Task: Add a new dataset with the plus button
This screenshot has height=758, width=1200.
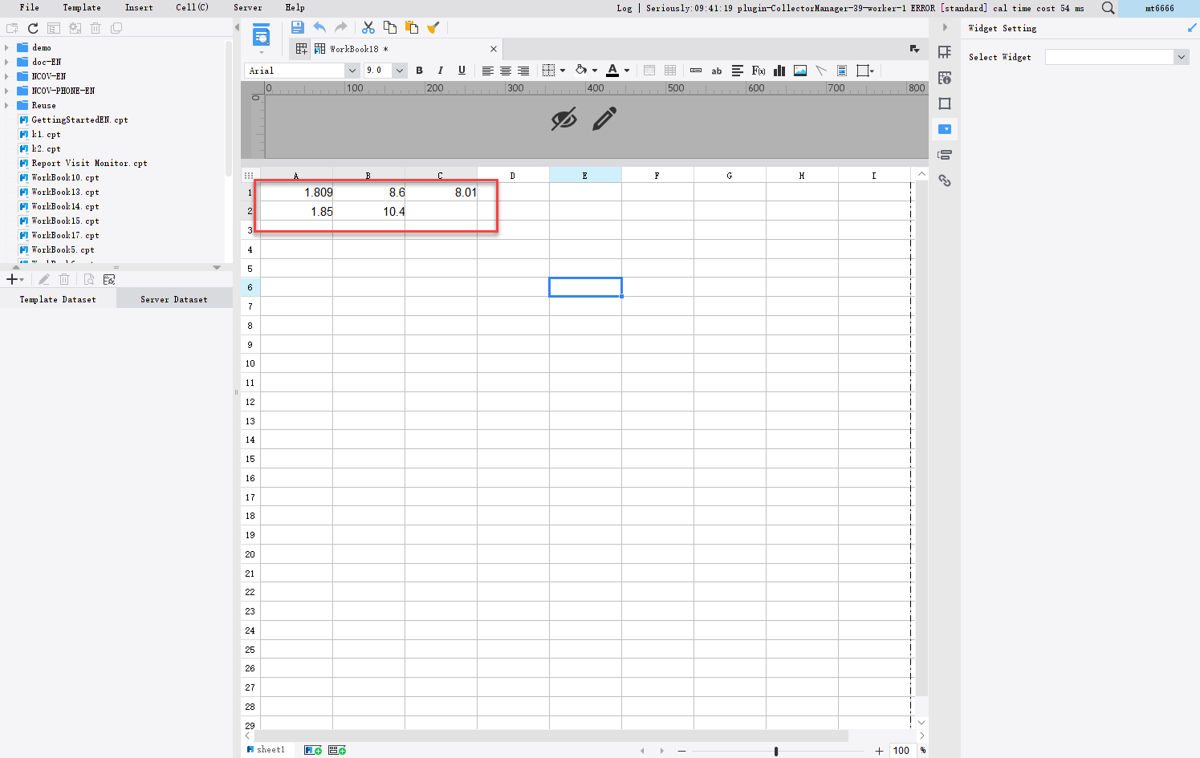Action: click(x=11, y=278)
